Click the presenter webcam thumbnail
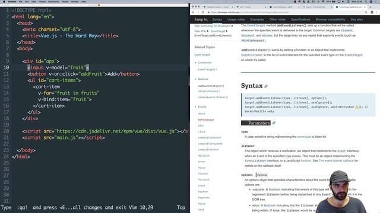Viewport: 380px width, 213px height. [342, 192]
